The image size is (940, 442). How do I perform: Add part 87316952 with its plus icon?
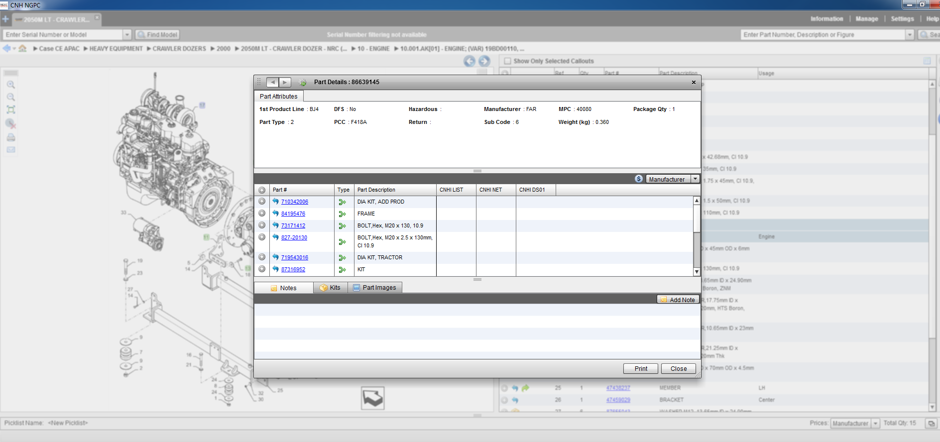pos(262,269)
